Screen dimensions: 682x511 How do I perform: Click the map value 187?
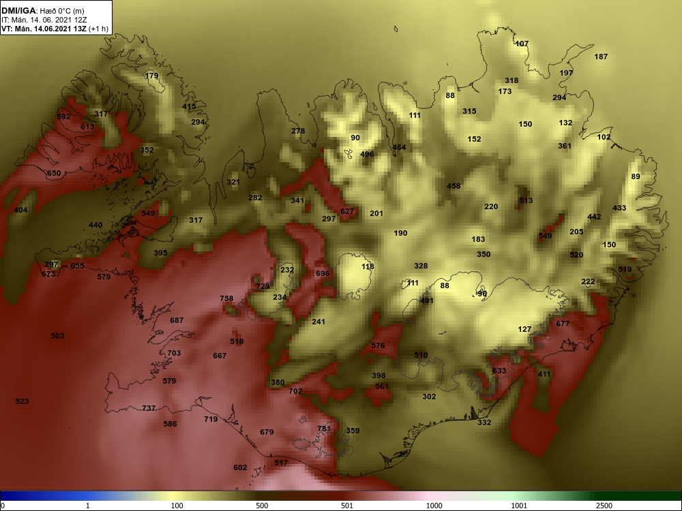tap(601, 57)
